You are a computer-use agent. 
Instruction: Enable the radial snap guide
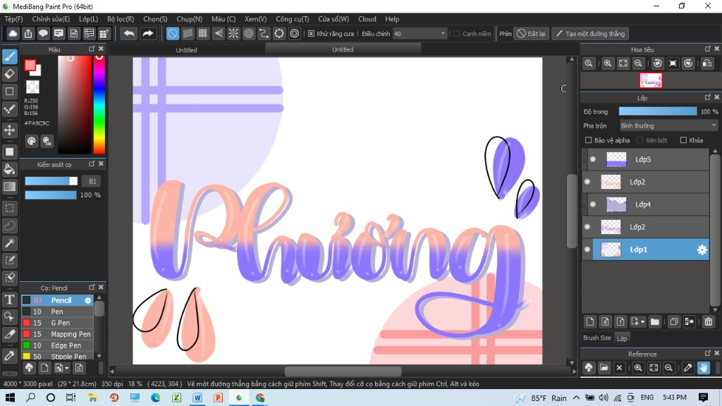click(x=233, y=34)
